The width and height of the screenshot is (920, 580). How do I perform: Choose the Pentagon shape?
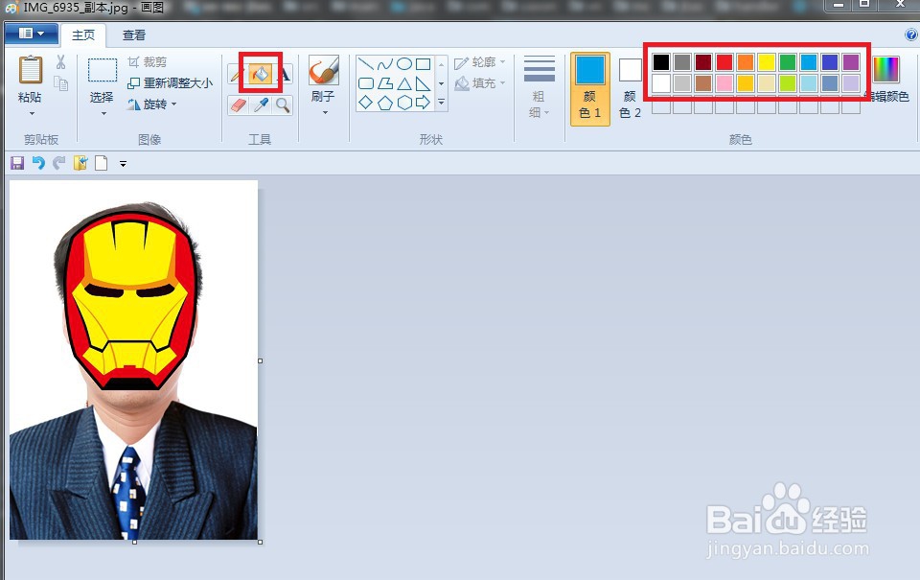click(x=385, y=103)
